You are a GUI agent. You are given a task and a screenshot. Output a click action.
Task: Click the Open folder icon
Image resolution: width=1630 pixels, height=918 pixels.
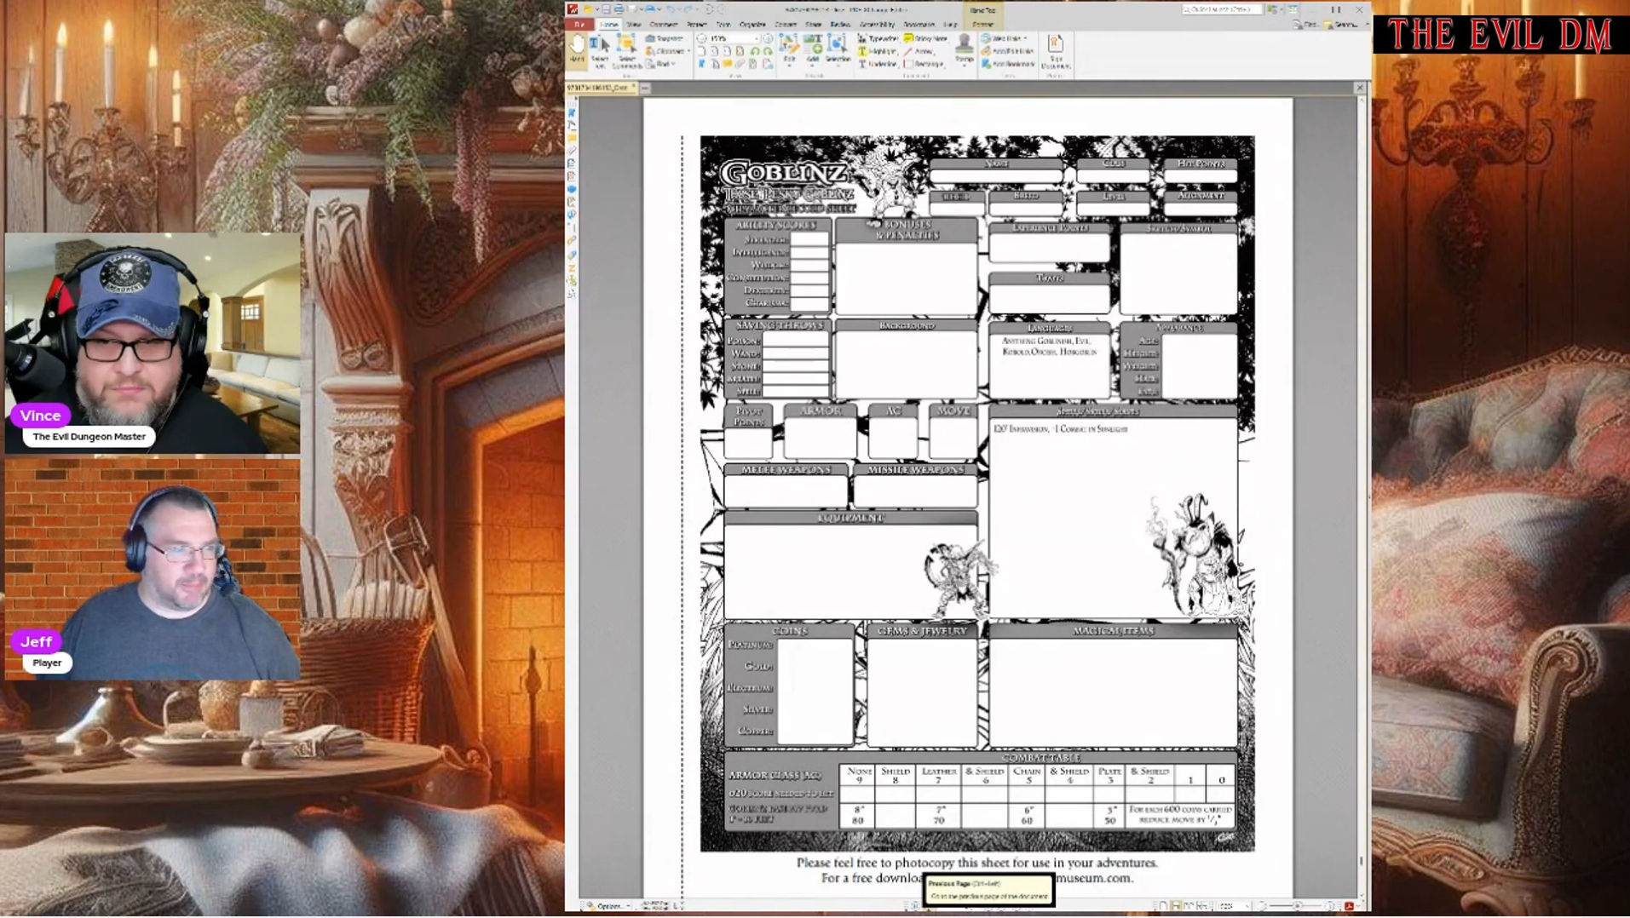[587, 9]
